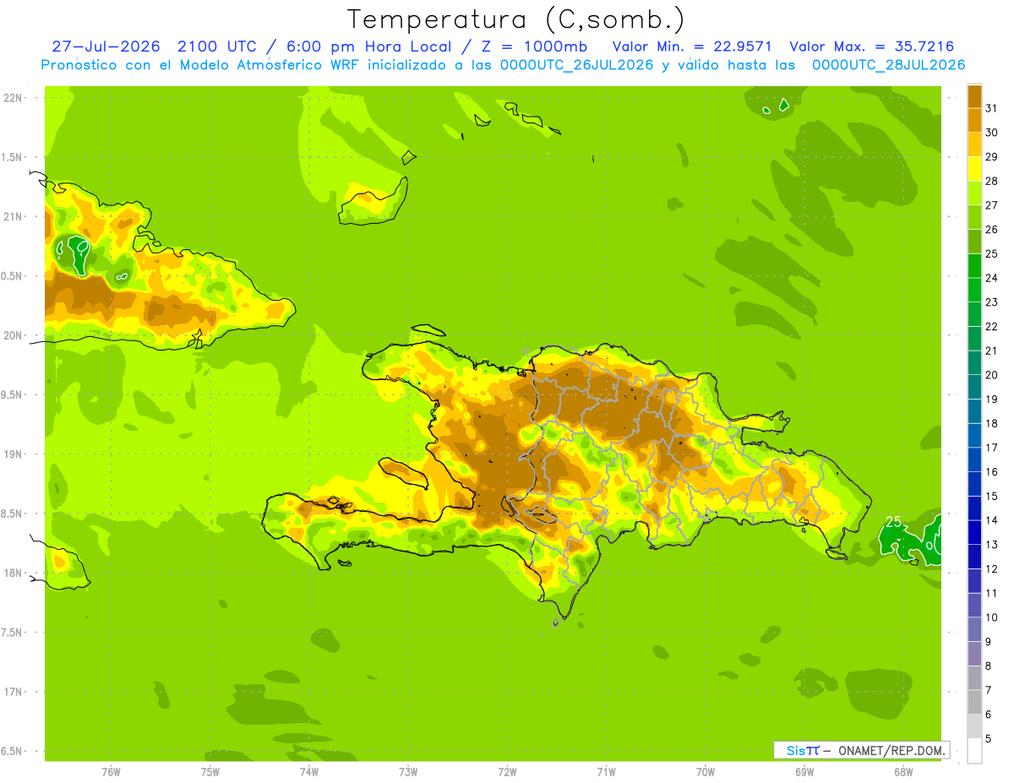Viewport: 1014px width, 783px height.
Task: Pick the purple swatch between 9 and 10
Action: click(974, 629)
